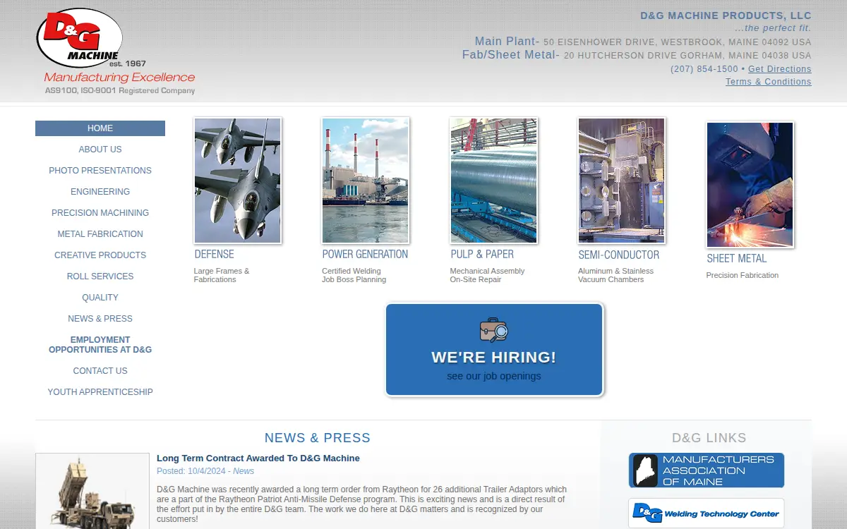Viewport: 847px width, 529px height.
Task: Click 'Aluminum & Stainless Vacuum Chambers' text
Action: pyautogui.click(x=616, y=275)
